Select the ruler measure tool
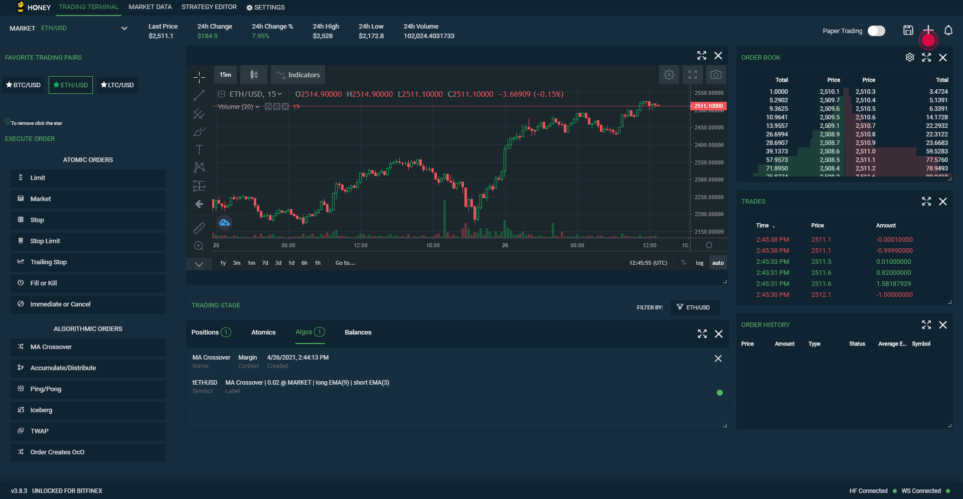The image size is (963, 499). pos(199,228)
